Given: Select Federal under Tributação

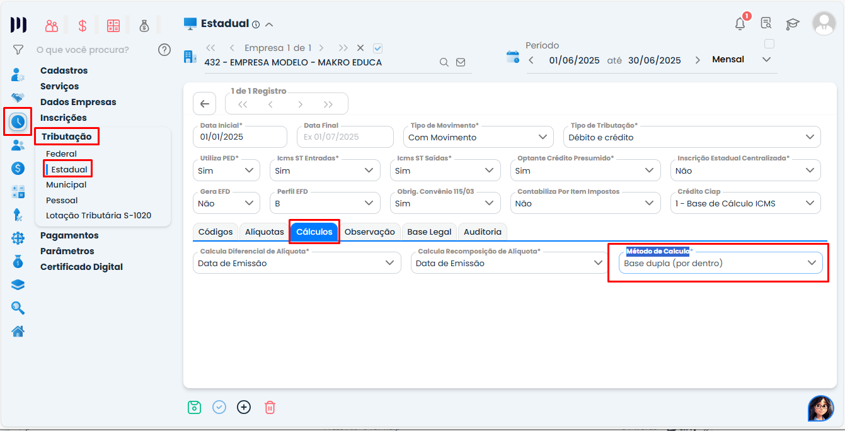Looking at the screenshot, I should click(61, 154).
